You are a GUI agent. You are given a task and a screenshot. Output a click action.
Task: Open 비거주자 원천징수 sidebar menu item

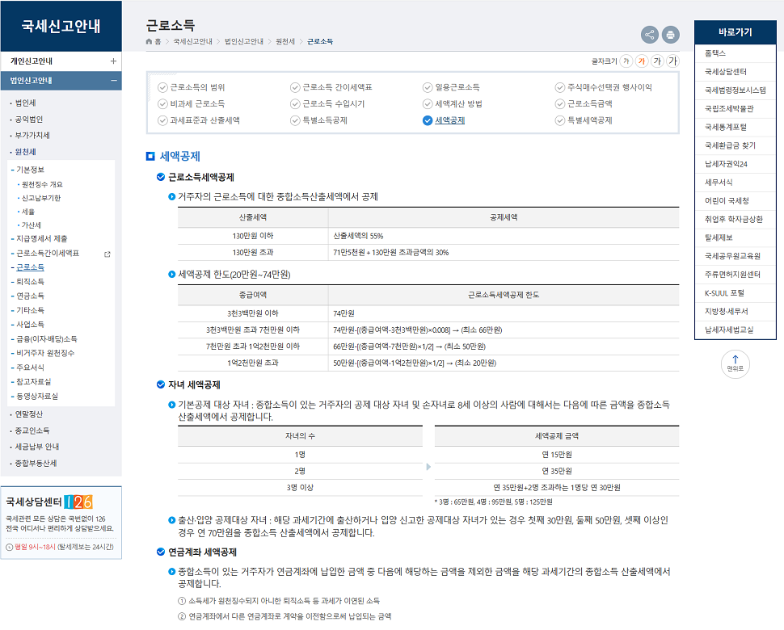coord(45,353)
